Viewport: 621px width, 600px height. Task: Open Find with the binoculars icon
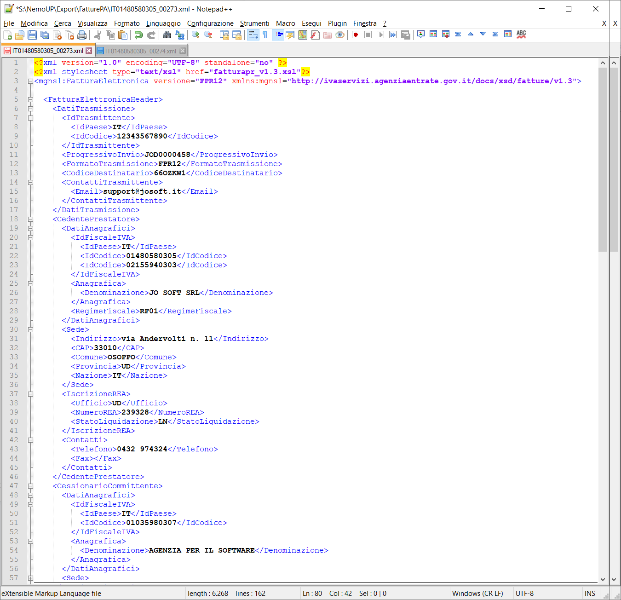pyautogui.click(x=167, y=35)
